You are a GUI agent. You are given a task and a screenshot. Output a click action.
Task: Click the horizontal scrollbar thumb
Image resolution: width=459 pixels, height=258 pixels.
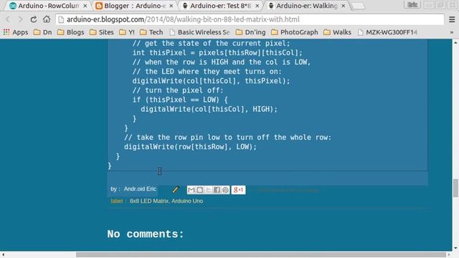261,255
